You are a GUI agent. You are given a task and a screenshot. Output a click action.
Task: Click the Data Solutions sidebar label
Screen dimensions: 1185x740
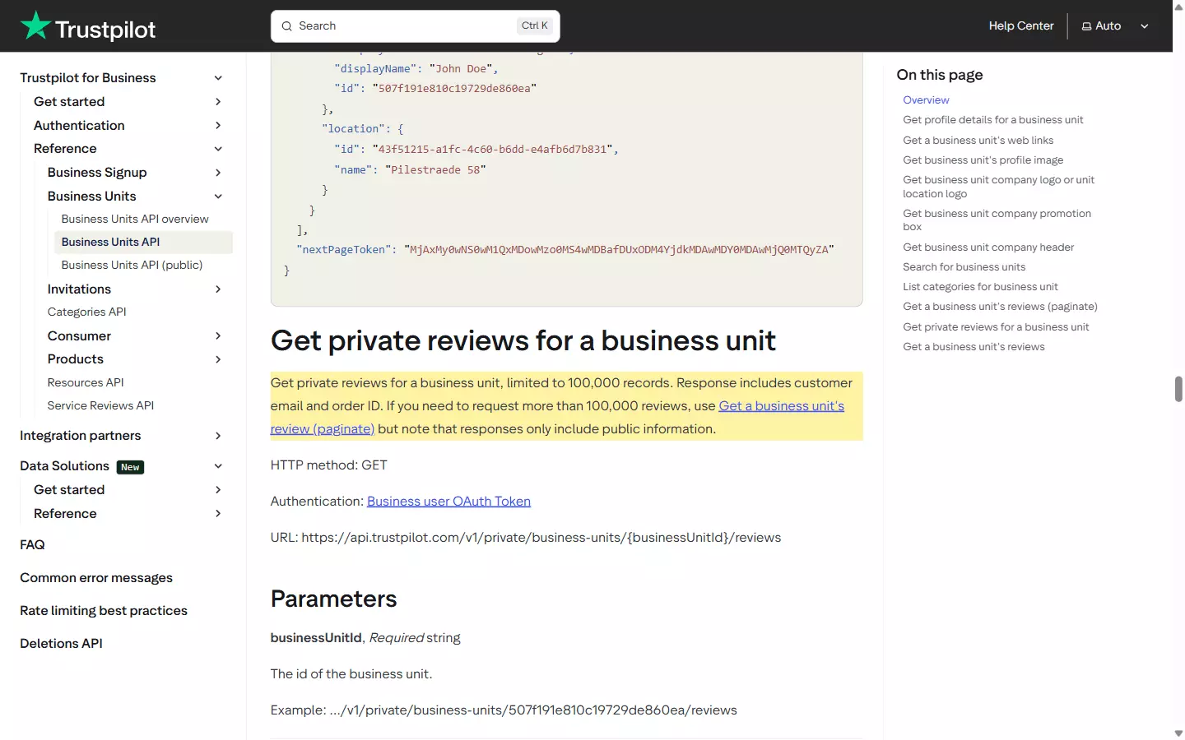point(64,466)
